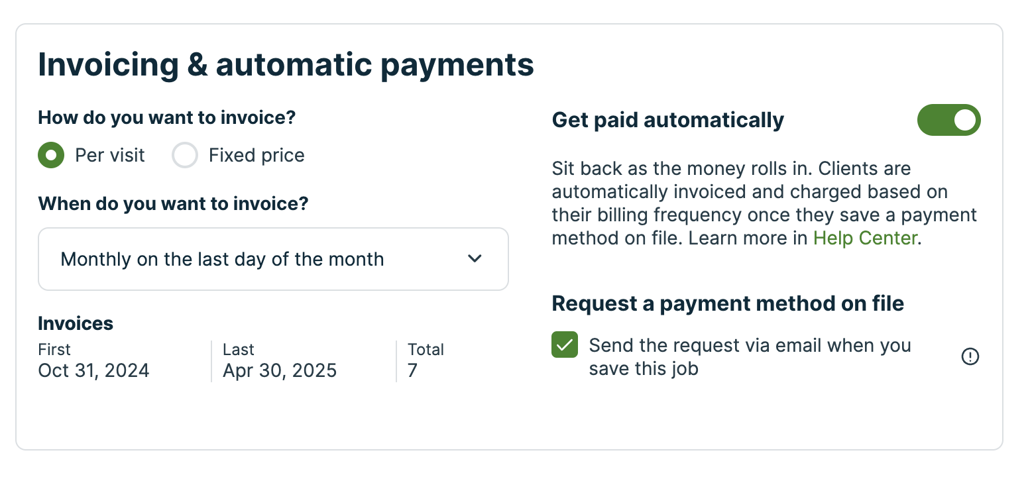Click the "Get paid automatically" heading
Image resolution: width=1030 pixels, height=477 pixels.
point(667,120)
